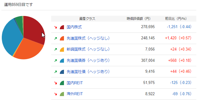Click the green up arrow beside 先進国債券
202x107 pixels.
pyautogui.click(x=56, y=61)
